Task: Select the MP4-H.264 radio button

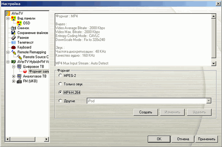Action: coord(60,92)
